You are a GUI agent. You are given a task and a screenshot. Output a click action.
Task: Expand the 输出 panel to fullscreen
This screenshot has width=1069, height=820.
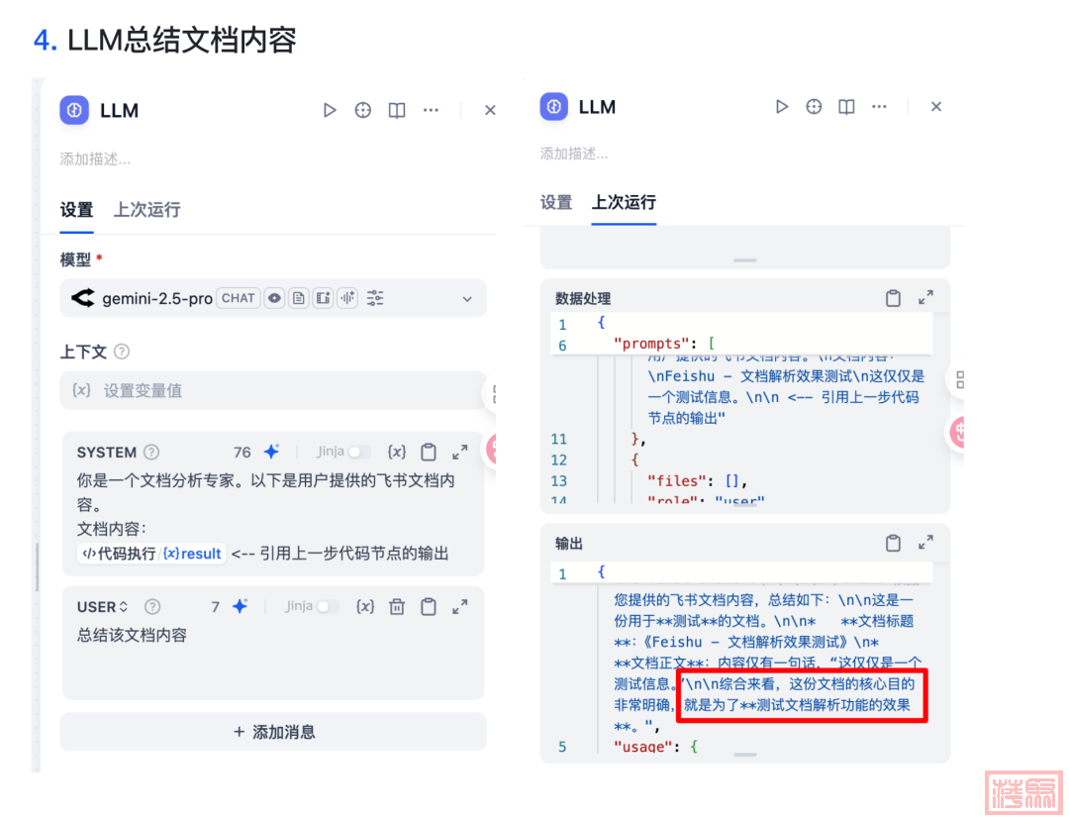click(925, 544)
